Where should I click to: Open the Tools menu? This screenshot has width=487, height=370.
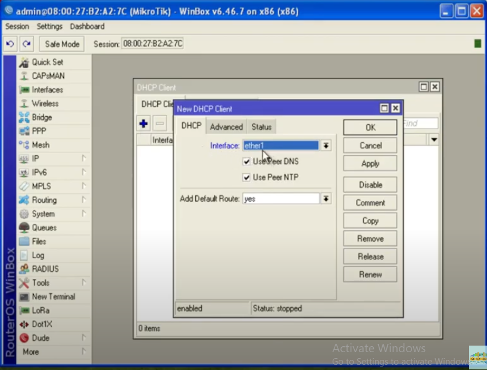(54, 283)
